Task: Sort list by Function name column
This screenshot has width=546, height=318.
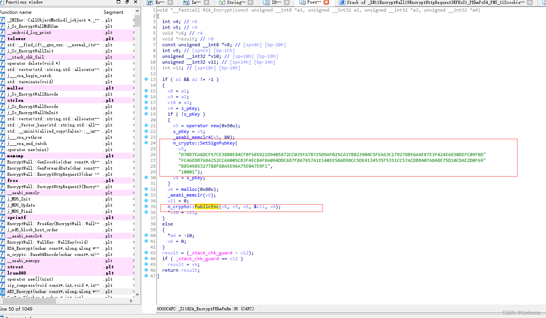Action: (51, 12)
